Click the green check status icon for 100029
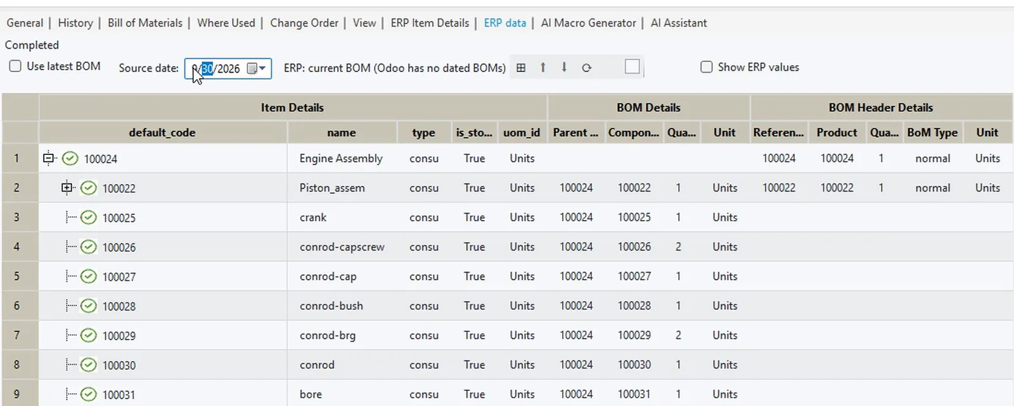The height and width of the screenshot is (406, 1014). pos(89,335)
